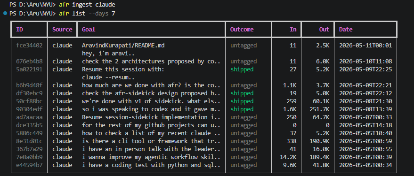
Task: Click session ID e44594b7
Action: coord(29,165)
